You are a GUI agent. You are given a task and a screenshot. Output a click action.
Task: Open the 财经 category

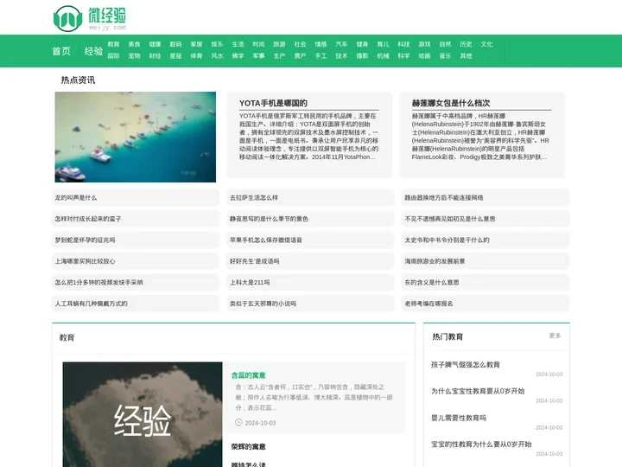pyautogui.click(x=155, y=56)
